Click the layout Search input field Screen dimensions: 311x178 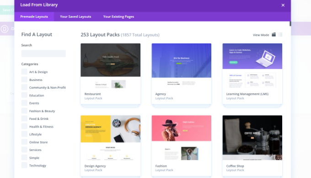(43, 54)
